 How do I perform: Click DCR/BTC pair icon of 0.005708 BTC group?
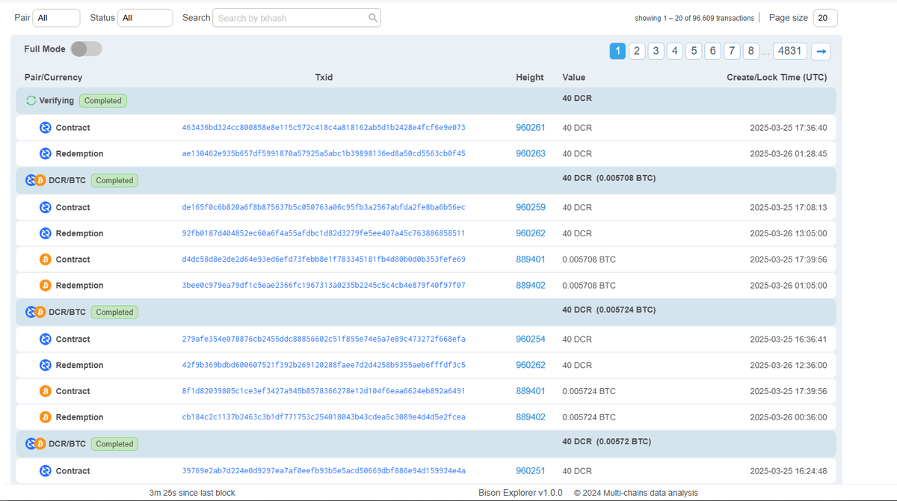coord(36,180)
